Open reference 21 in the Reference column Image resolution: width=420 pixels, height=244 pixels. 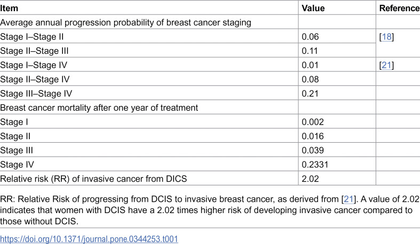tap(386, 65)
